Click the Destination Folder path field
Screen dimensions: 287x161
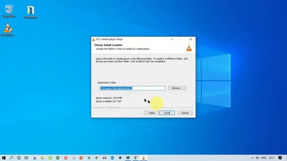tap(132, 88)
